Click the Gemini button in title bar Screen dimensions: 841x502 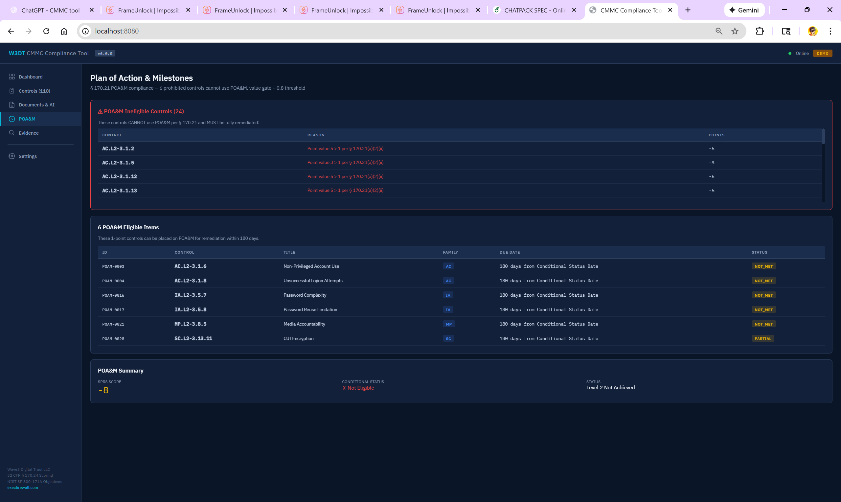[x=744, y=10]
